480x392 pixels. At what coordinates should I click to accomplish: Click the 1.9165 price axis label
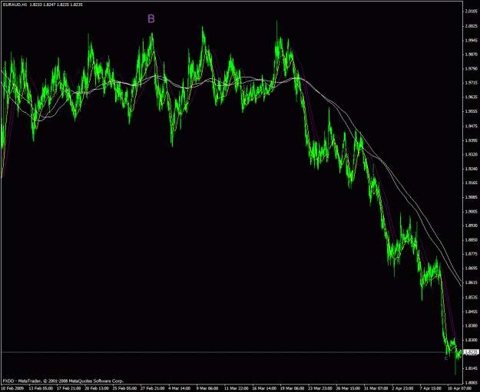471,183
